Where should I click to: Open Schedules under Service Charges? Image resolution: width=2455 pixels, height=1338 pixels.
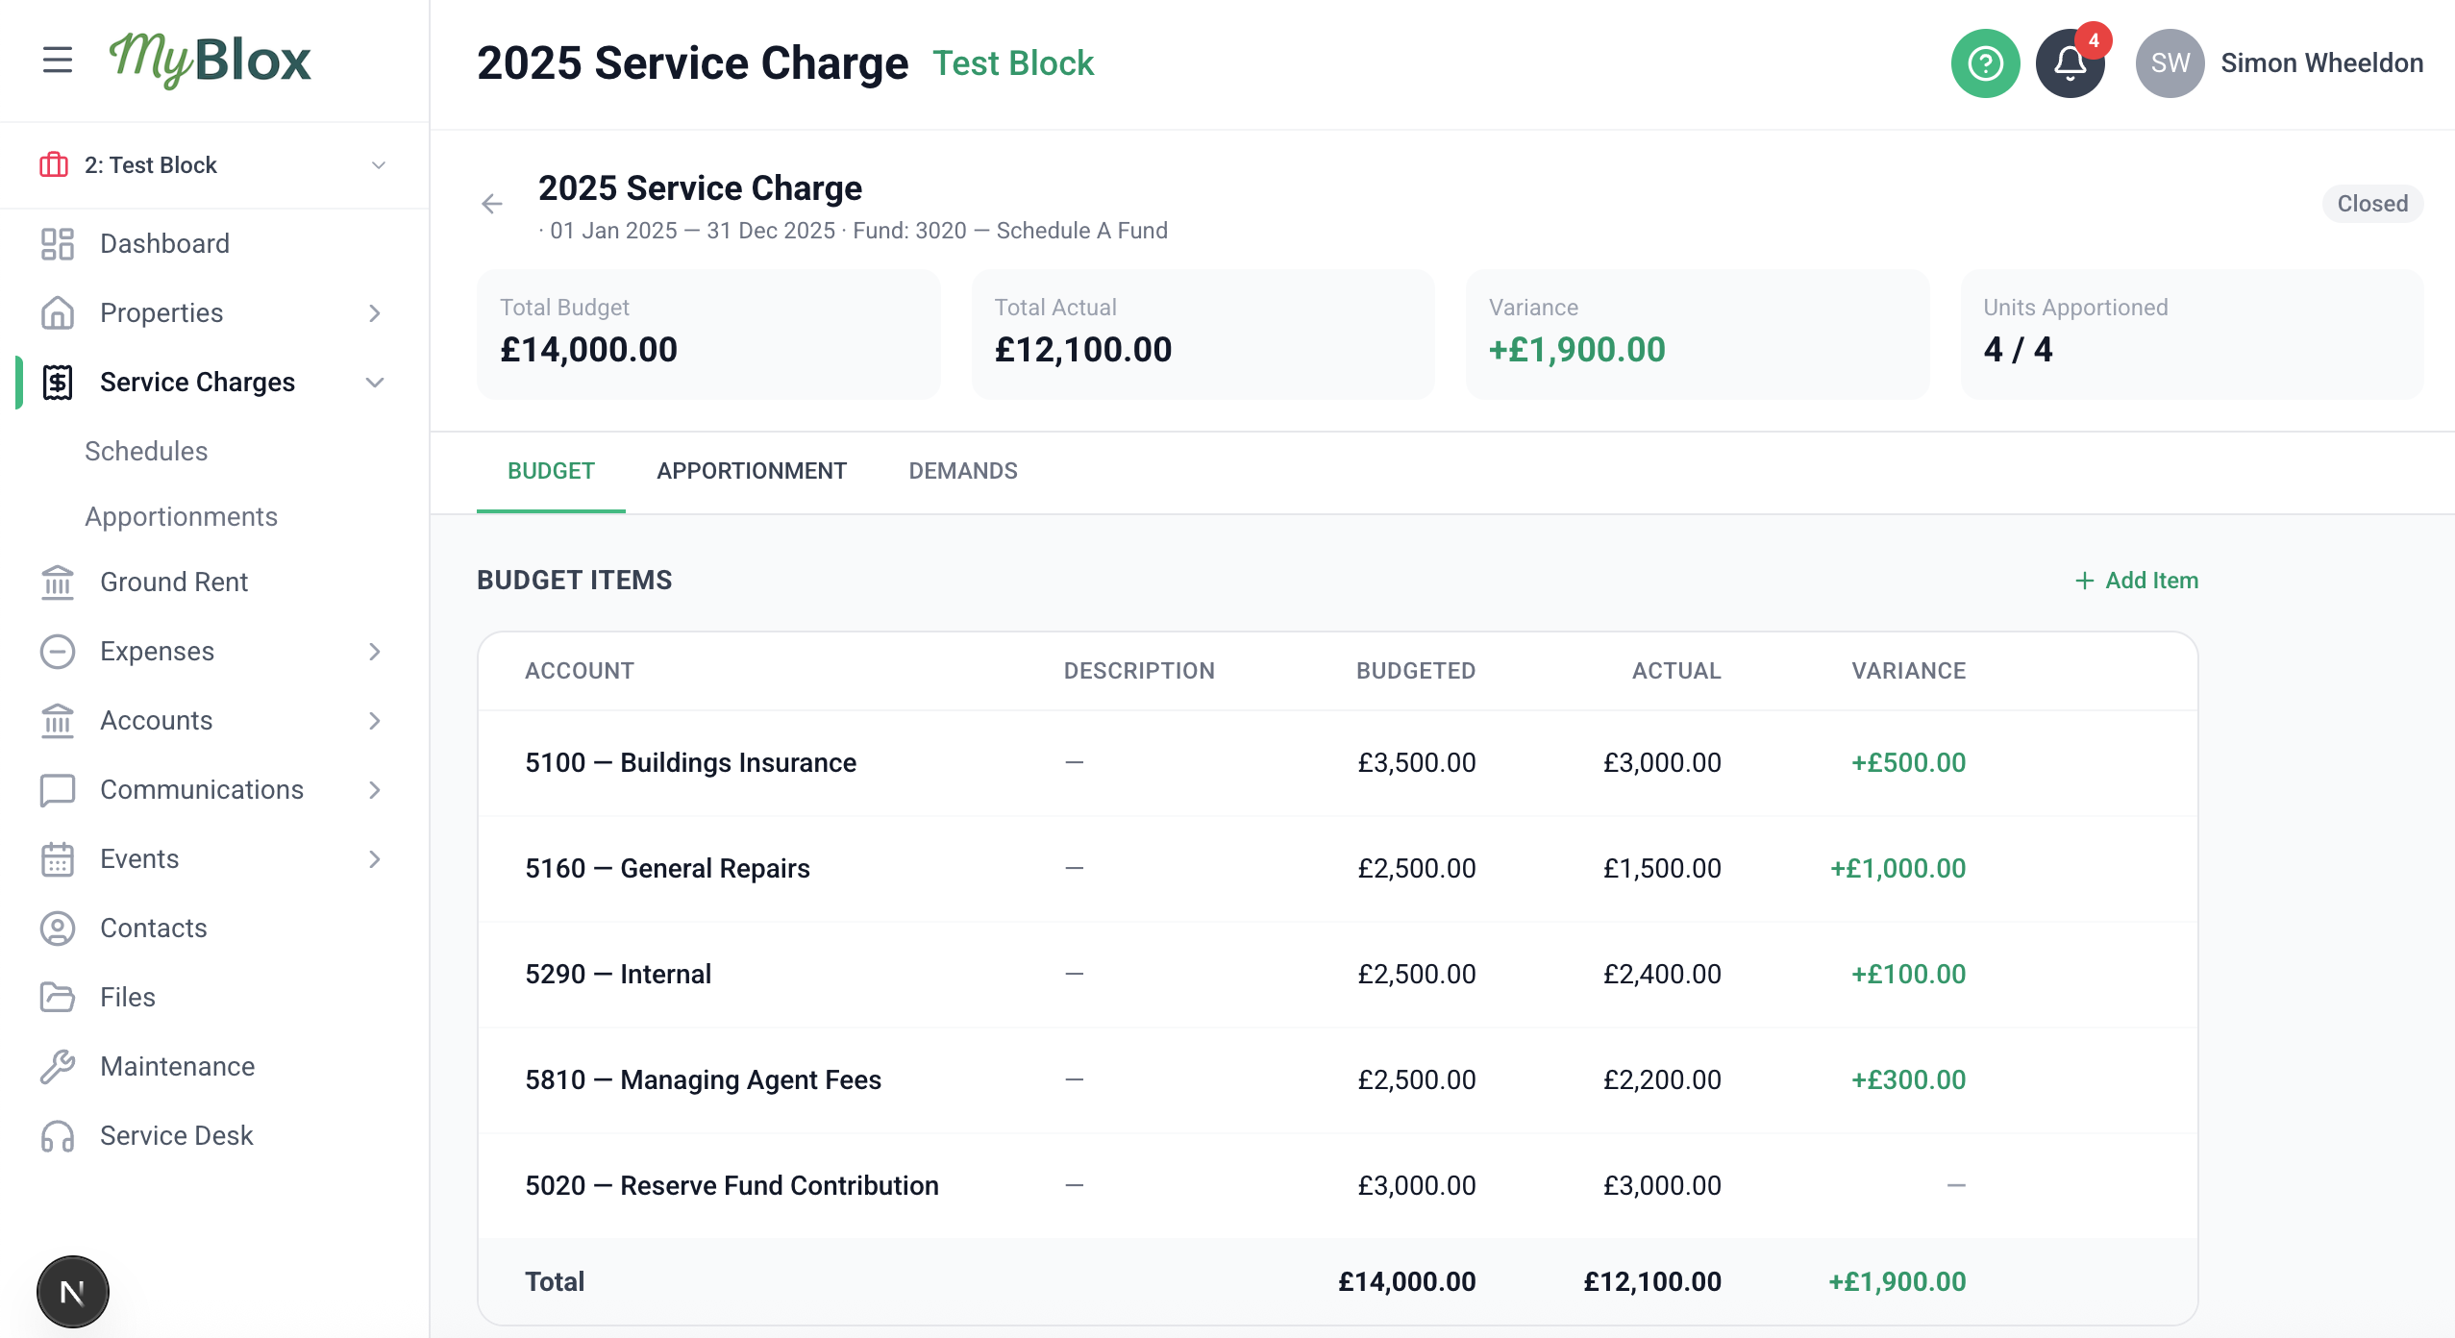(146, 451)
